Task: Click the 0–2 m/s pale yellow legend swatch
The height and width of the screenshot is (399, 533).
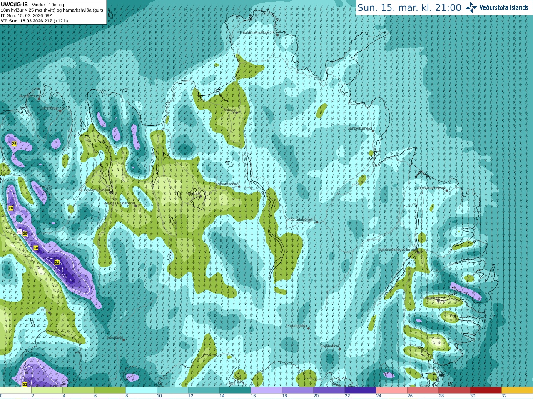Action: (x=16, y=390)
